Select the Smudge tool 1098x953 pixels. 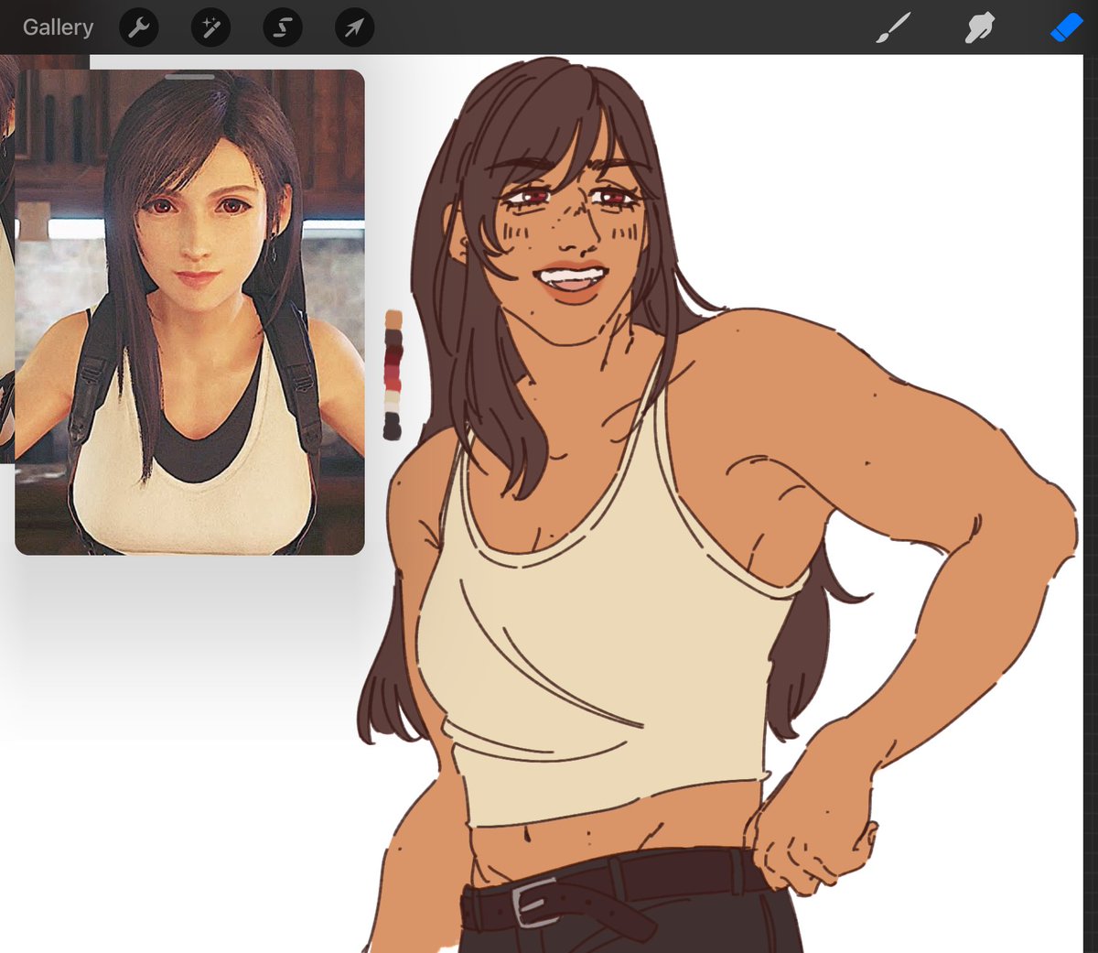coord(979,27)
